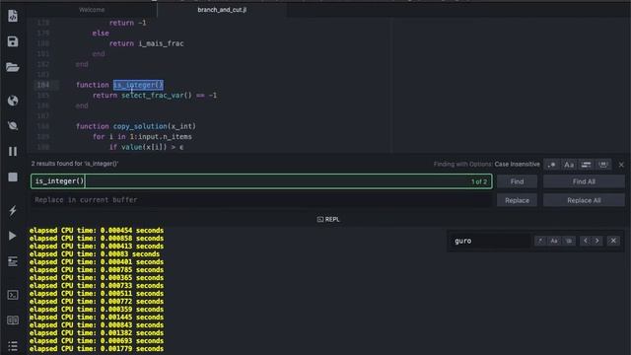This screenshot has height=355, width=631.
Task: Click 'return -1' at top of editor
Action: coord(127,23)
